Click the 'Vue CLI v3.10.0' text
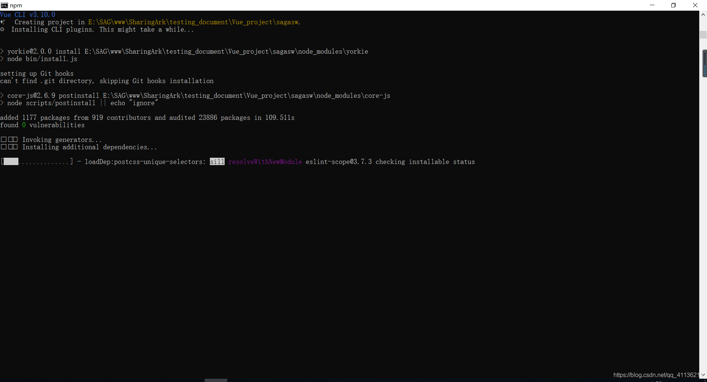 tap(28, 15)
